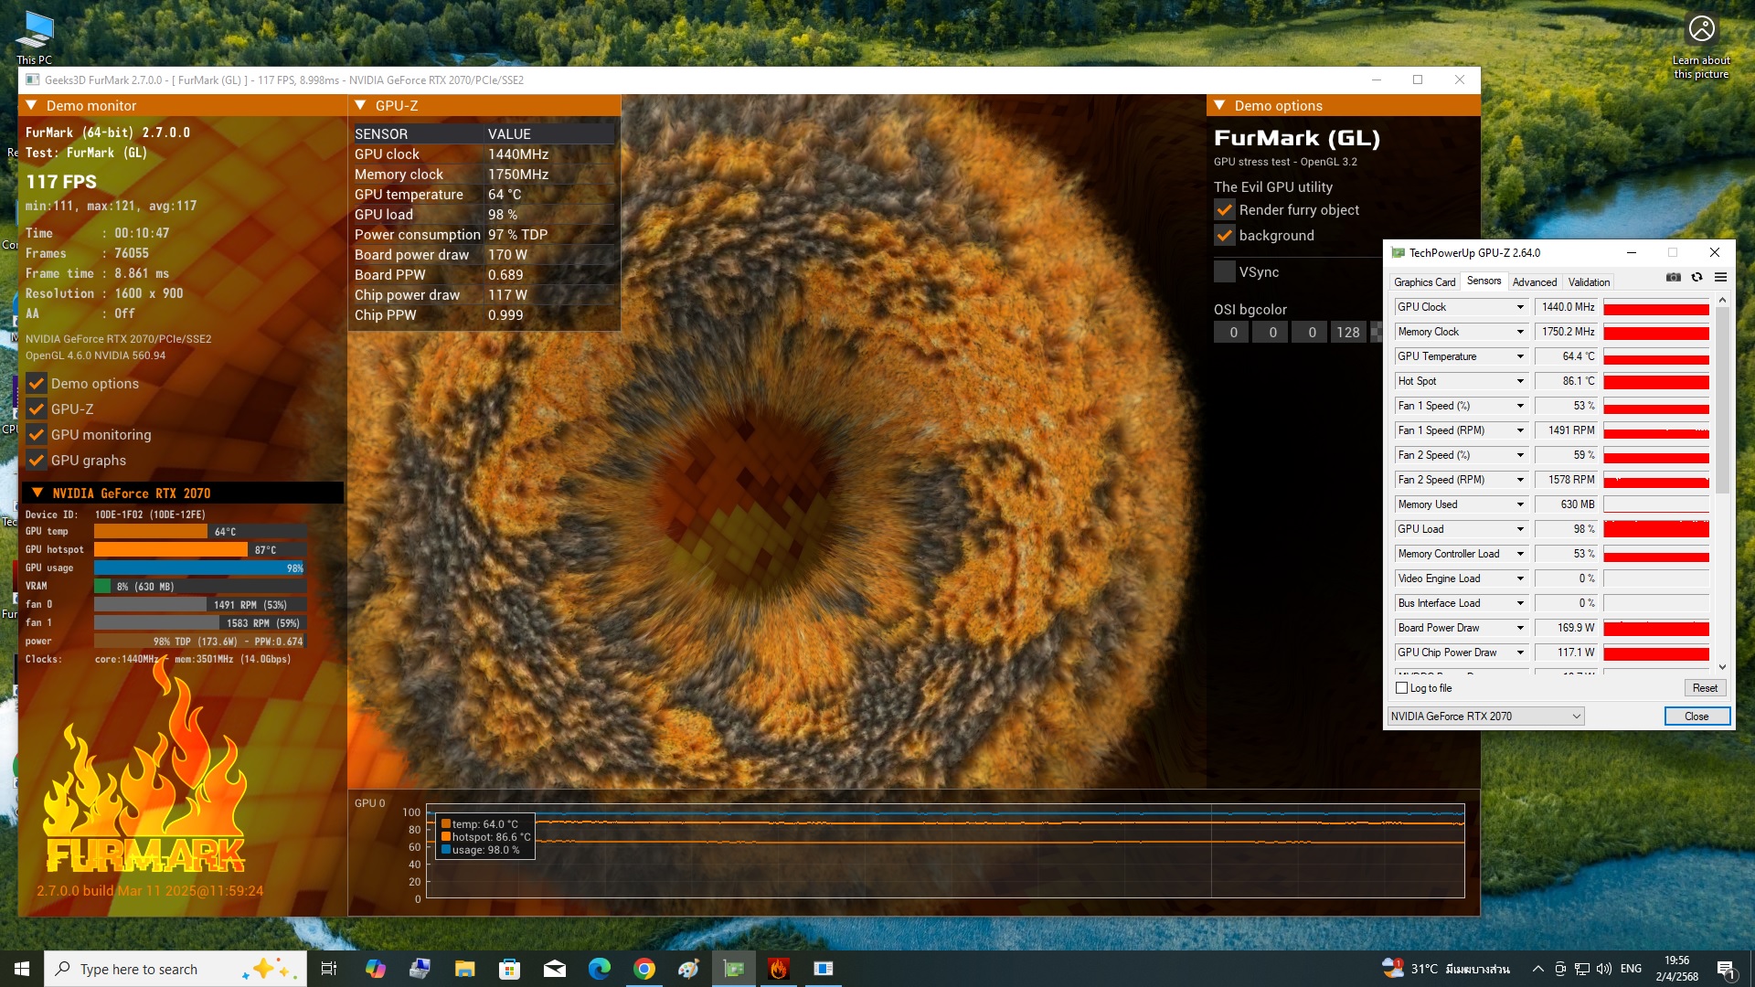Click the Reset button in GPU-Z
1755x987 pixels.
point(1705,688)
